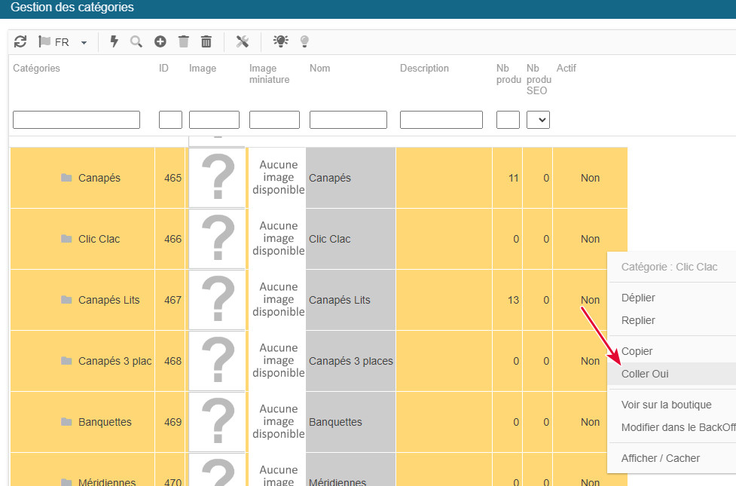Click the light gray solid trash icon
Screen dimensions: 736x486
[x=184, y=42]
